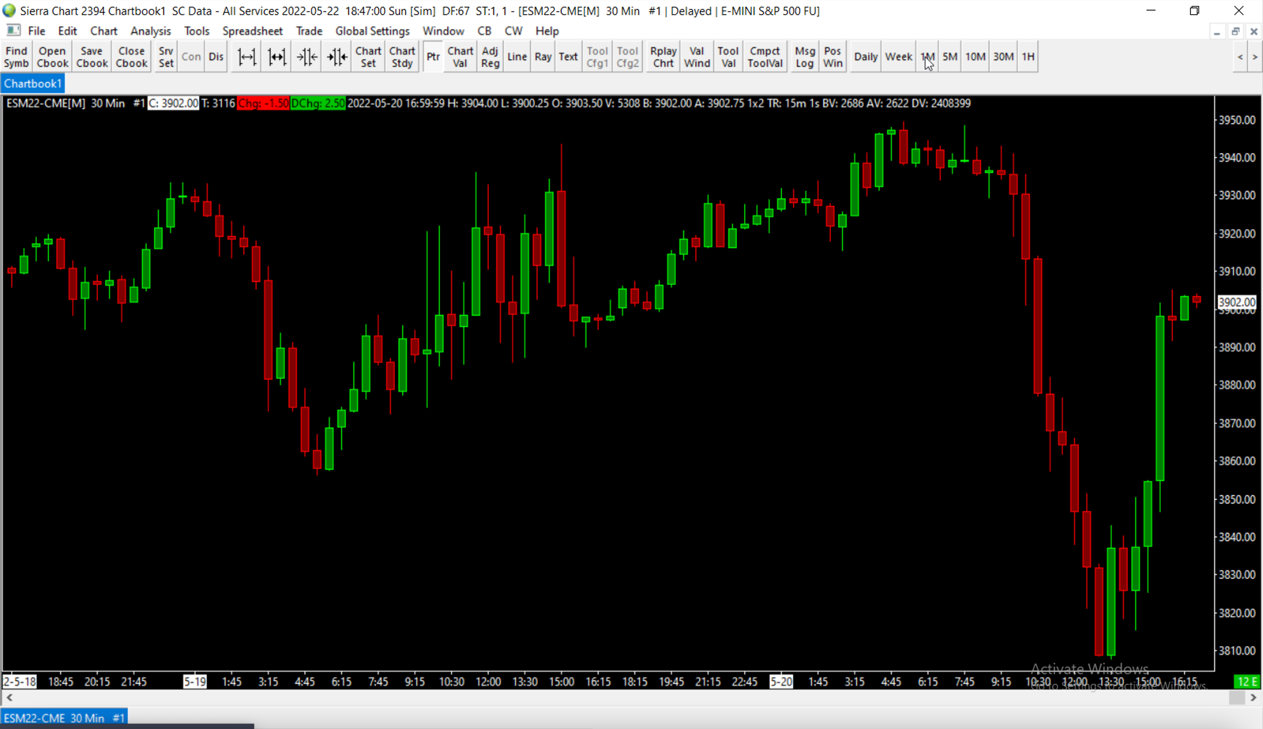Click the Sierra Chart globe icon in title bar
This screenshot has height=729, width=1263.
pyautogui.click(x=9, y=11)
